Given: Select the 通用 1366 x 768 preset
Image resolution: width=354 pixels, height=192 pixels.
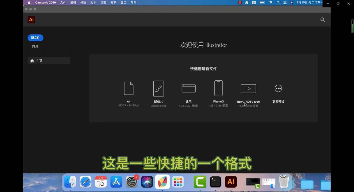Looking at the screenshot, I should [x=188, y=88].
